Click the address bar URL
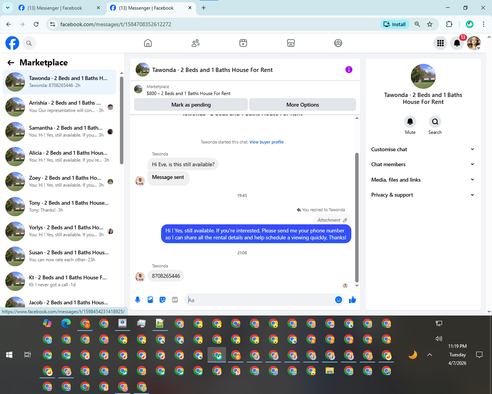The image size is (492, 394). [116, 24]
